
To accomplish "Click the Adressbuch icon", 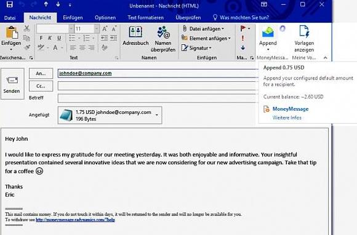I will 135,32.
